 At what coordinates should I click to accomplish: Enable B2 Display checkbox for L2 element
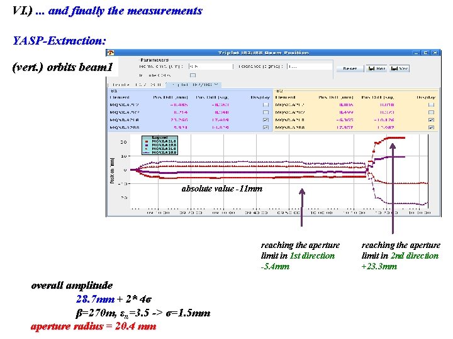431,105
